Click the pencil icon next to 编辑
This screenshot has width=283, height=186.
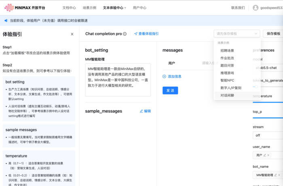point(141,111)
